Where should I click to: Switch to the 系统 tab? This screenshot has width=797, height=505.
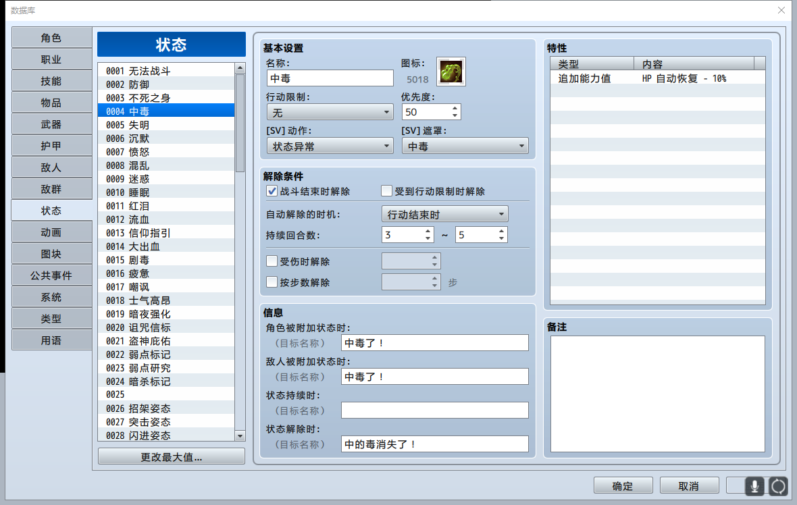pyautogui.click(x=51, y=297)
